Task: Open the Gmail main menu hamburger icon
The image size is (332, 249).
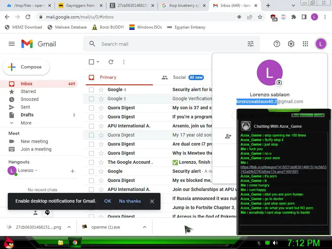Action: pyautogui.click(x=12, y=44)
